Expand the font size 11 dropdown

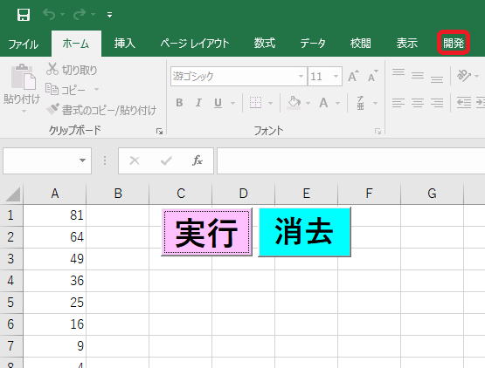coord(336,76)
